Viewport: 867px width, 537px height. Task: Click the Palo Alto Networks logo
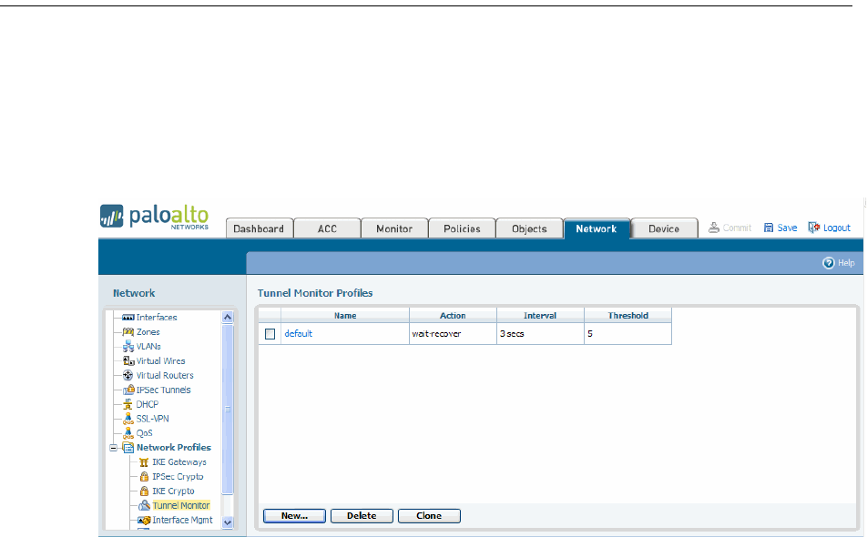tap(154, 216)
